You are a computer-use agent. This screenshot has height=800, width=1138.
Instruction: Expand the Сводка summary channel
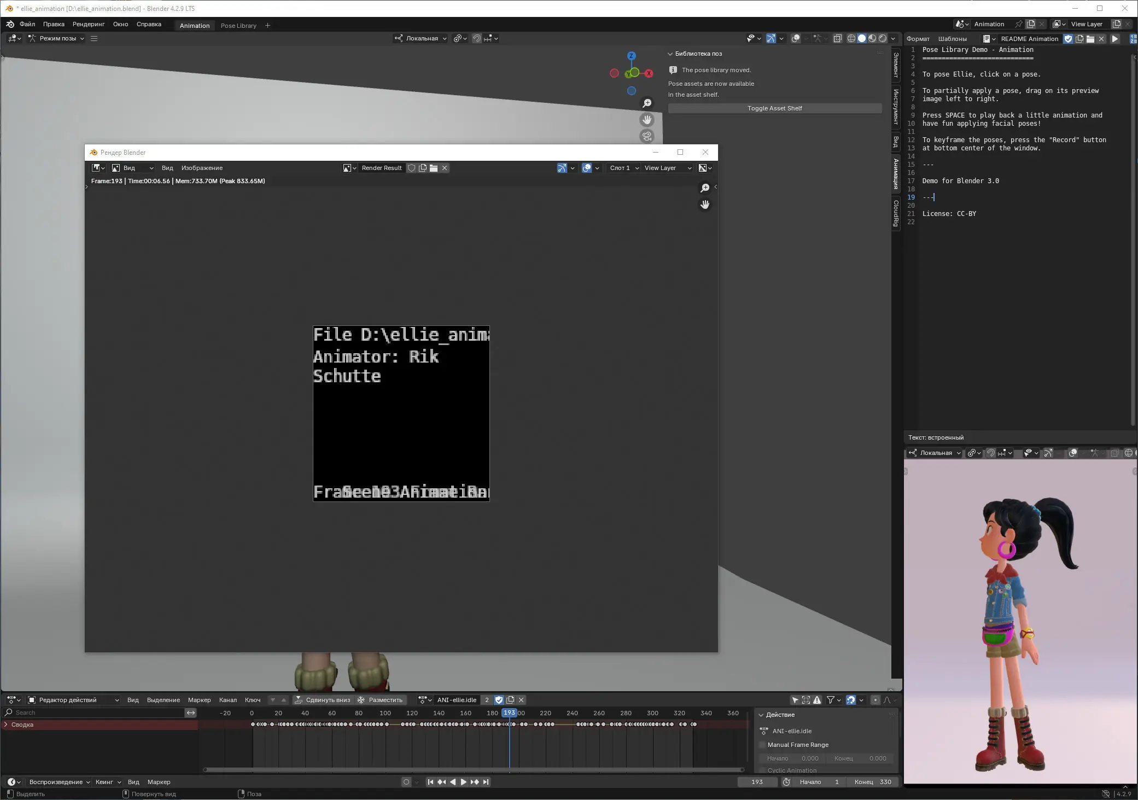pyautogui.click(x=6, y=725)
